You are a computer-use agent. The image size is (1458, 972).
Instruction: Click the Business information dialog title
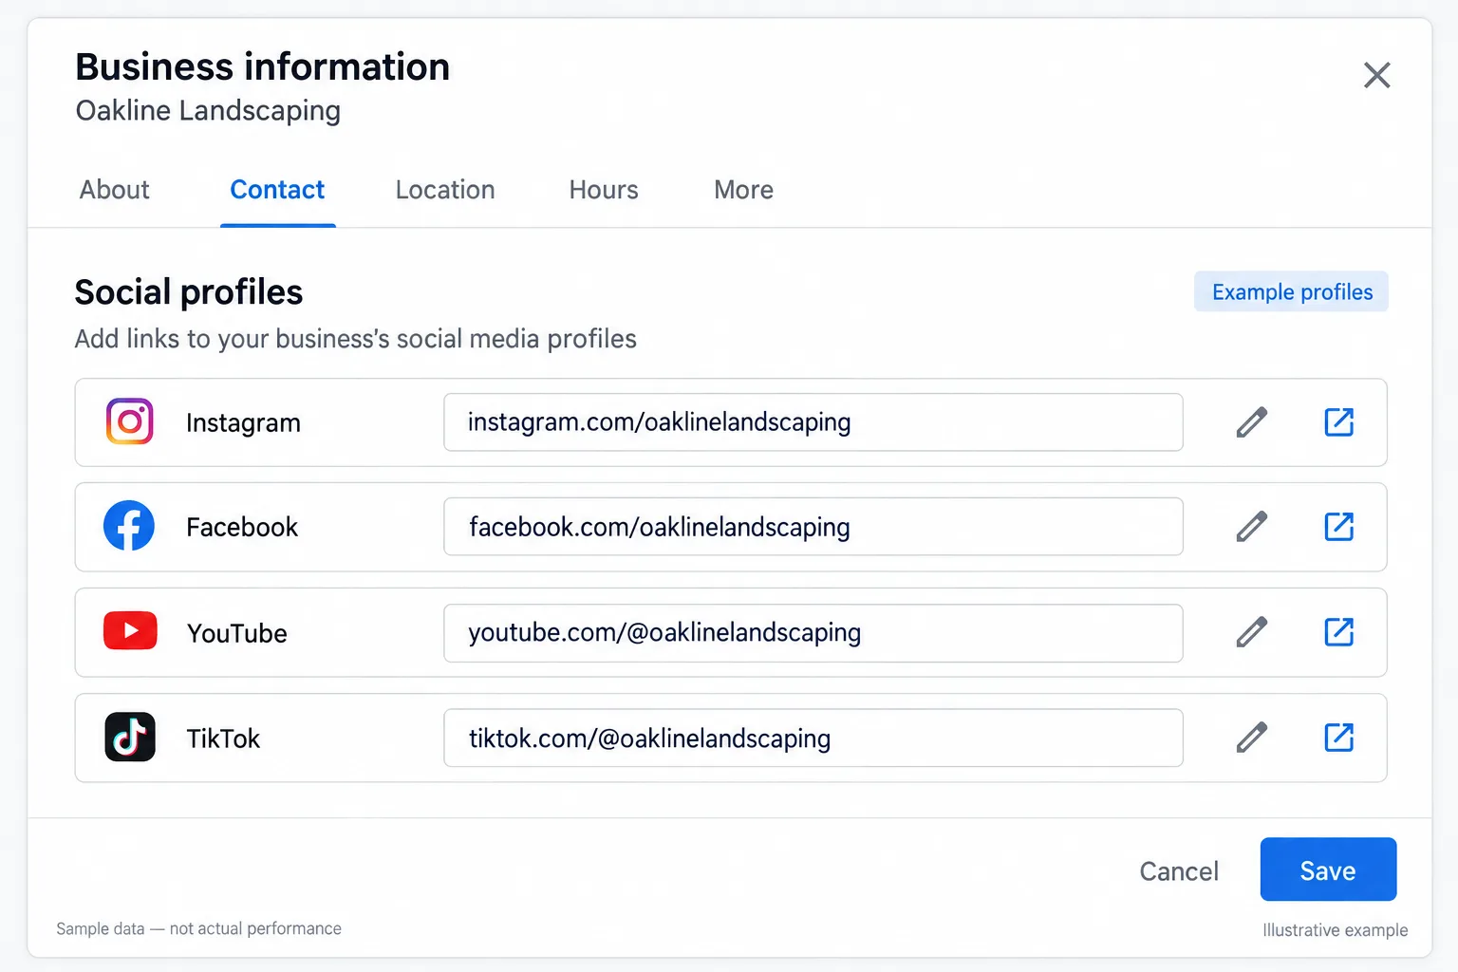263,66
